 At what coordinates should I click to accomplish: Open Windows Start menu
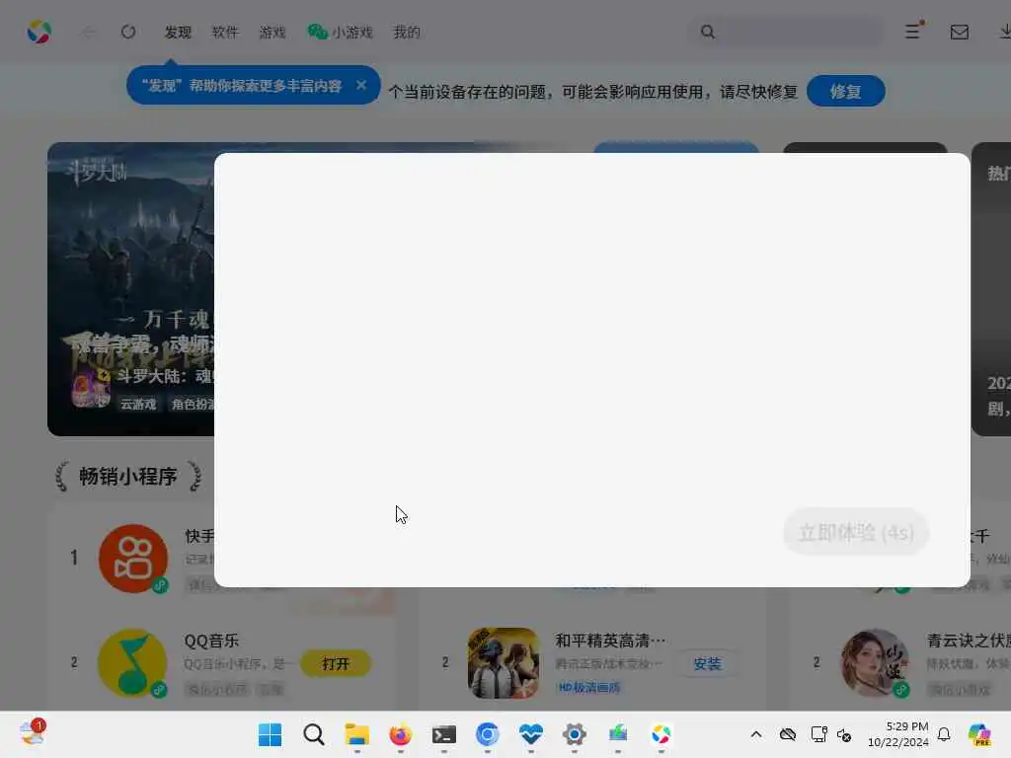pyautogui.click(x=271, y=734)
